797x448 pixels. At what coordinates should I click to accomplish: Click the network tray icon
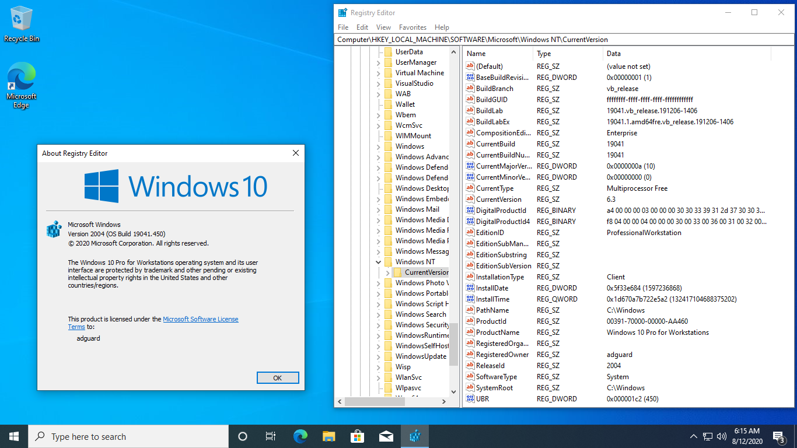point(708,436)
